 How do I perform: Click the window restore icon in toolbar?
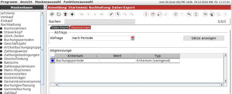tap(52, 14)
